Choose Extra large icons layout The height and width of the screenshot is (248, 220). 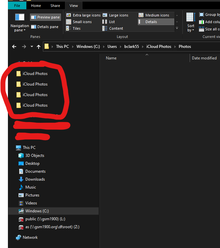83,15
